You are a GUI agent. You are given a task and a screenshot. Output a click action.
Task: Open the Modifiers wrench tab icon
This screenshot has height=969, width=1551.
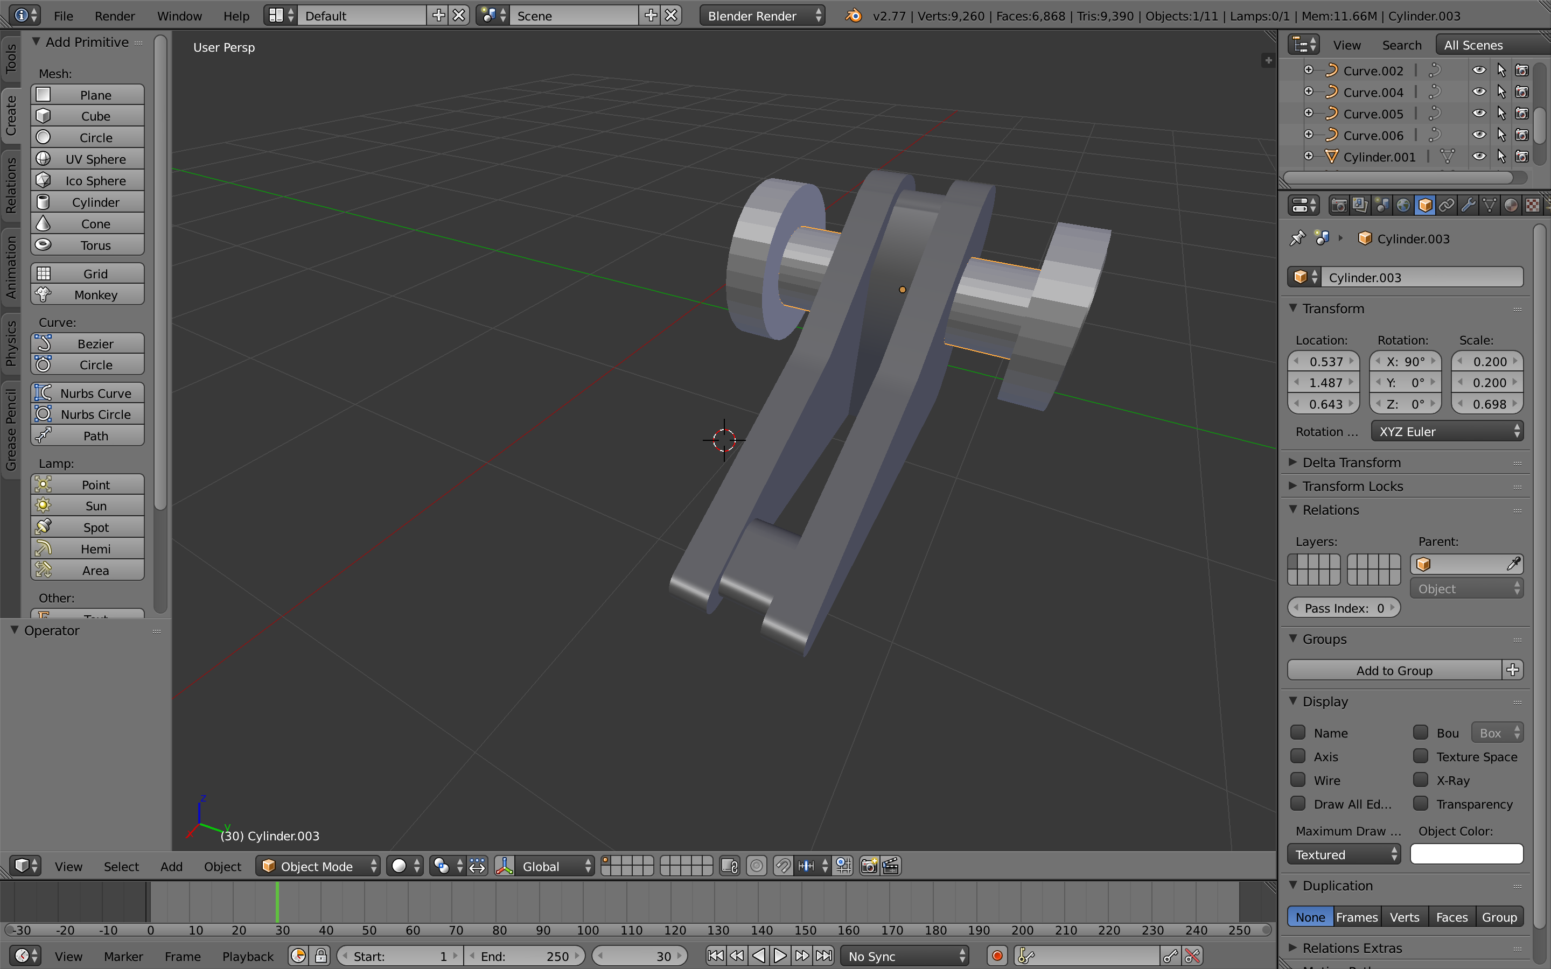[1468, 205]
